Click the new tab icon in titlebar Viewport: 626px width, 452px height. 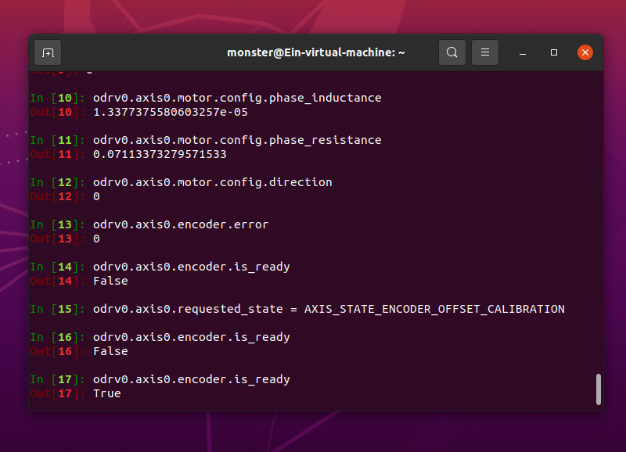coord(47,52)
